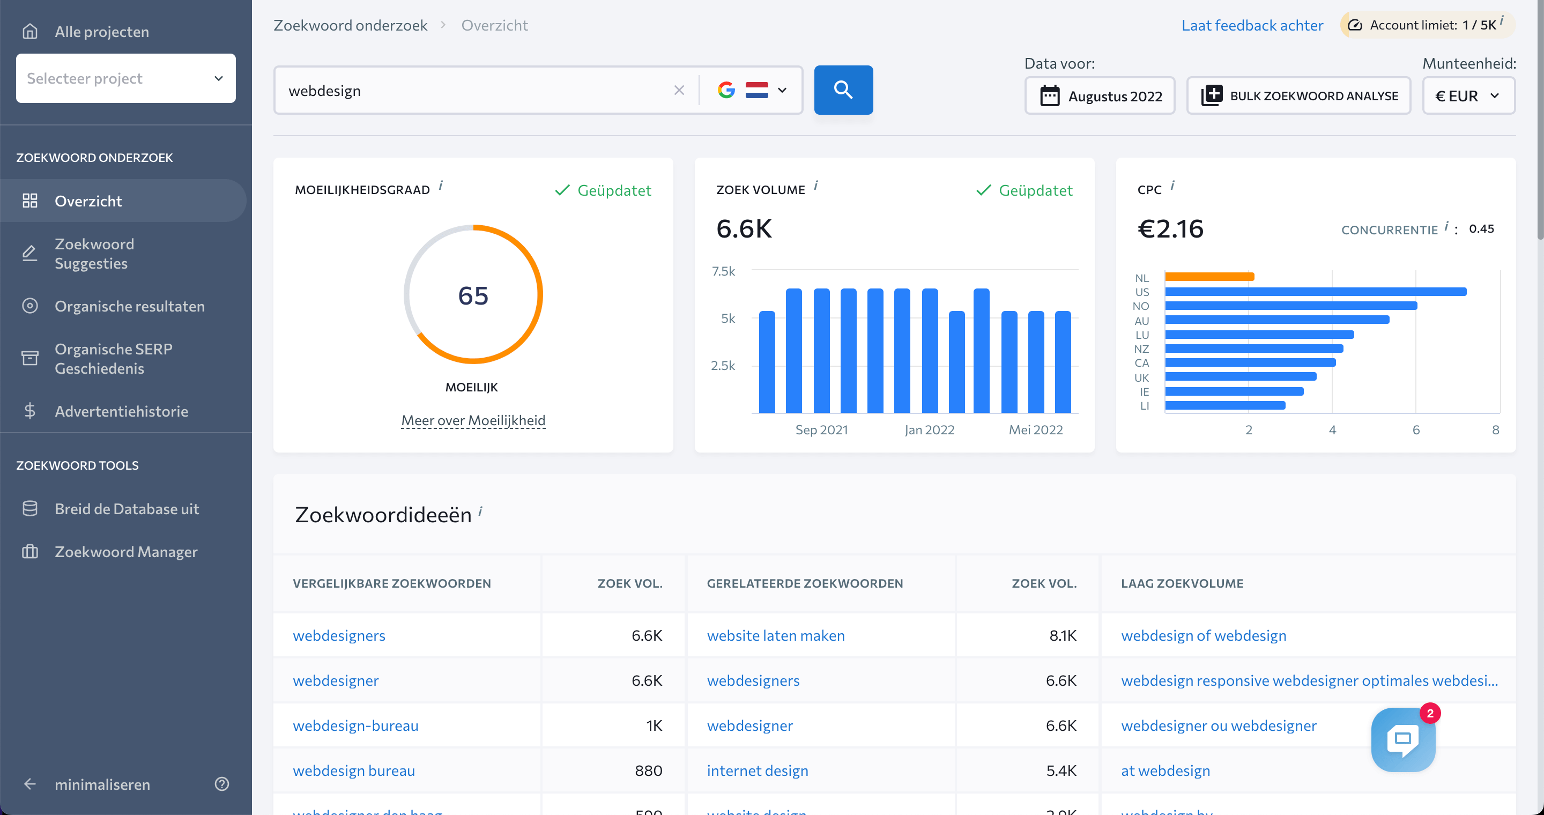This screenshot has height=815, width=1544.
Task: Open Zoekwoord Suggesties in sidebar
Action: 94,254
